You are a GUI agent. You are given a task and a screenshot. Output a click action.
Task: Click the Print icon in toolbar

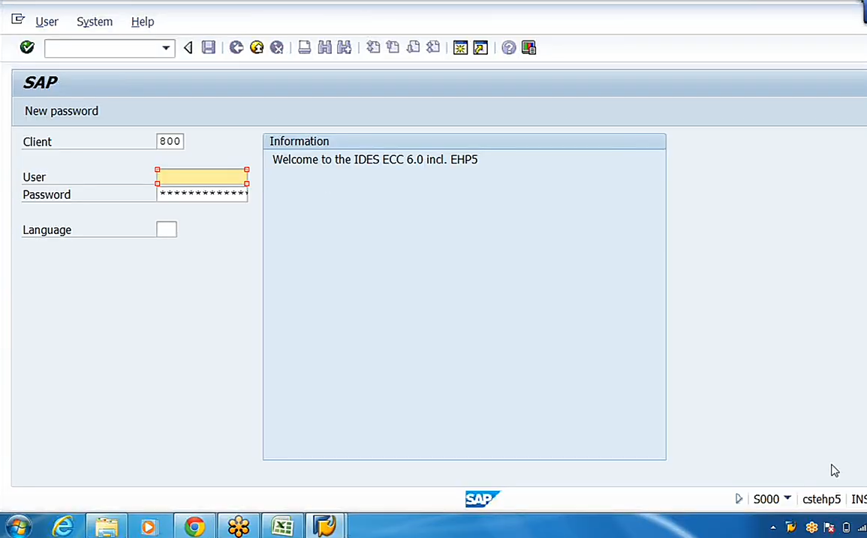point(304,47)
